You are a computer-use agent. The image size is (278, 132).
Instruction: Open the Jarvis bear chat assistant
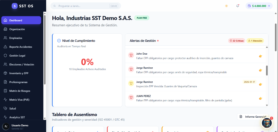tap(267, 123)
